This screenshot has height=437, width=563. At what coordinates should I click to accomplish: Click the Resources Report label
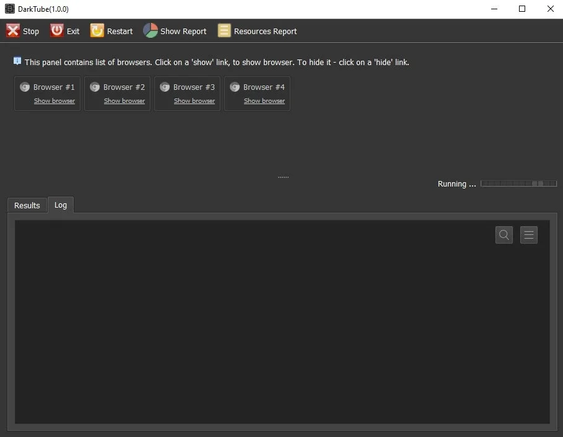tap(265, 31)
